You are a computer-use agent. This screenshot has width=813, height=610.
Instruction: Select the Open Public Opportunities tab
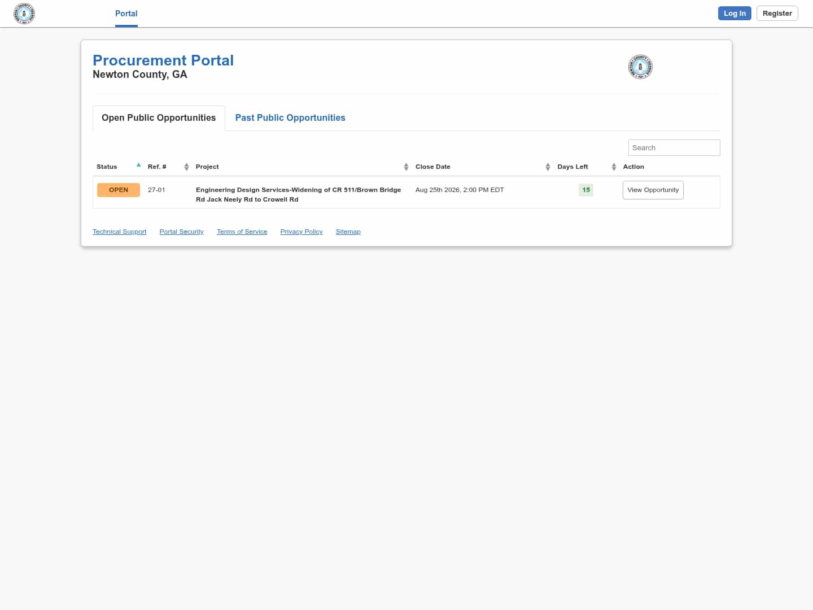coord(159,118)
